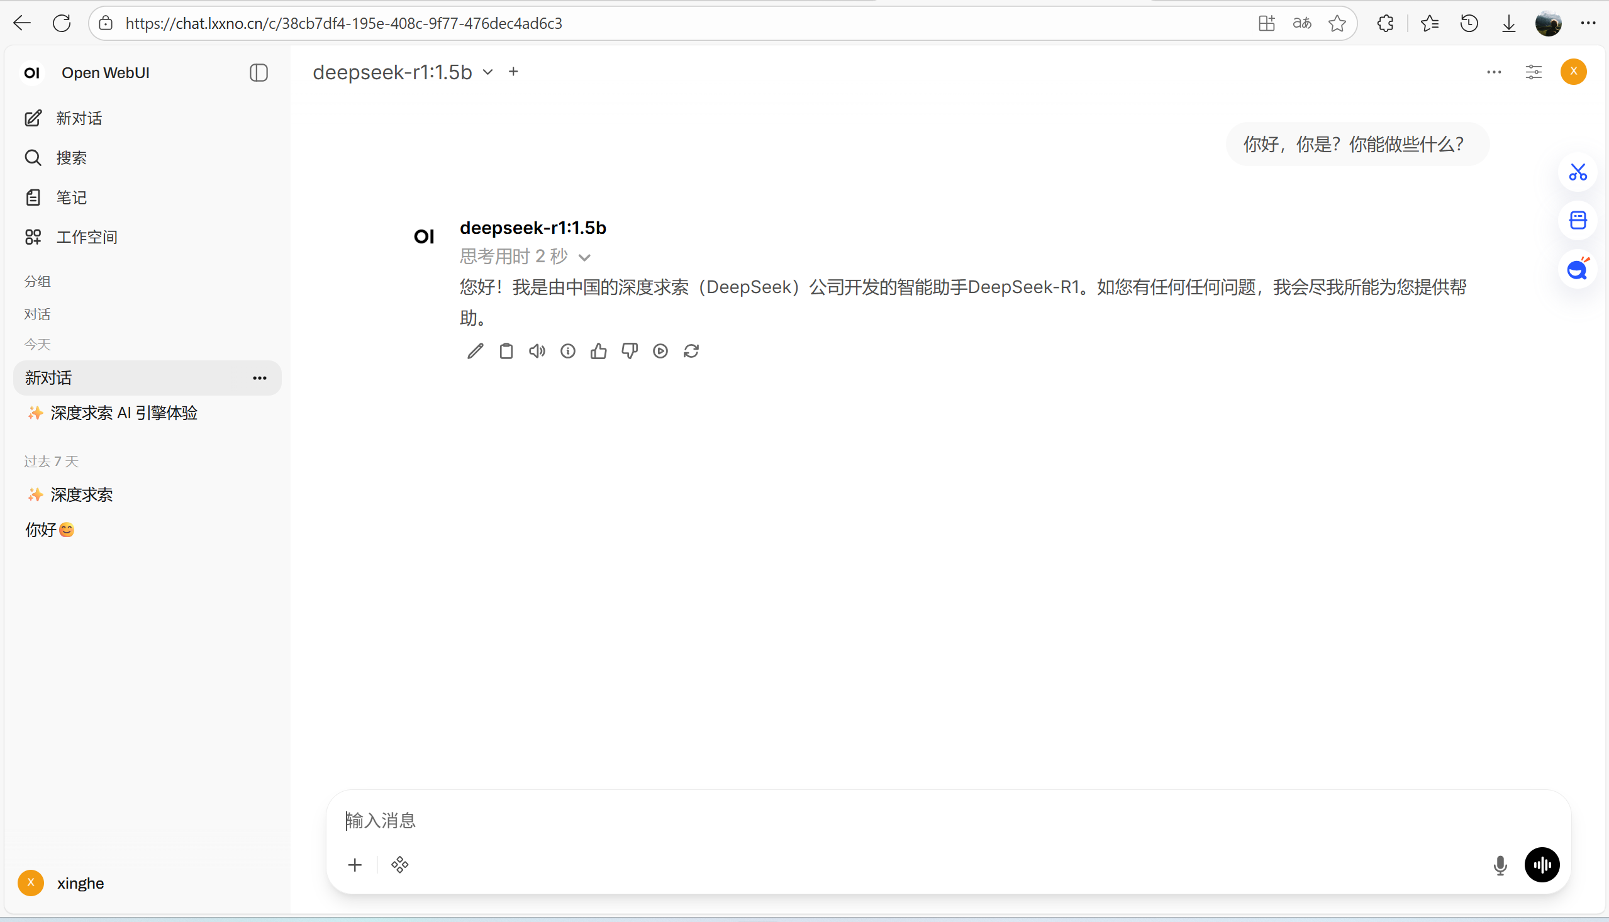Click the regenerate response icon

pyautogui.click(x=691, y=351)
